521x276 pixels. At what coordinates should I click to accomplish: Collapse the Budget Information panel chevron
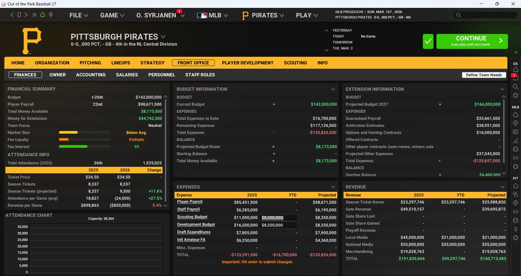coord(333,89)
